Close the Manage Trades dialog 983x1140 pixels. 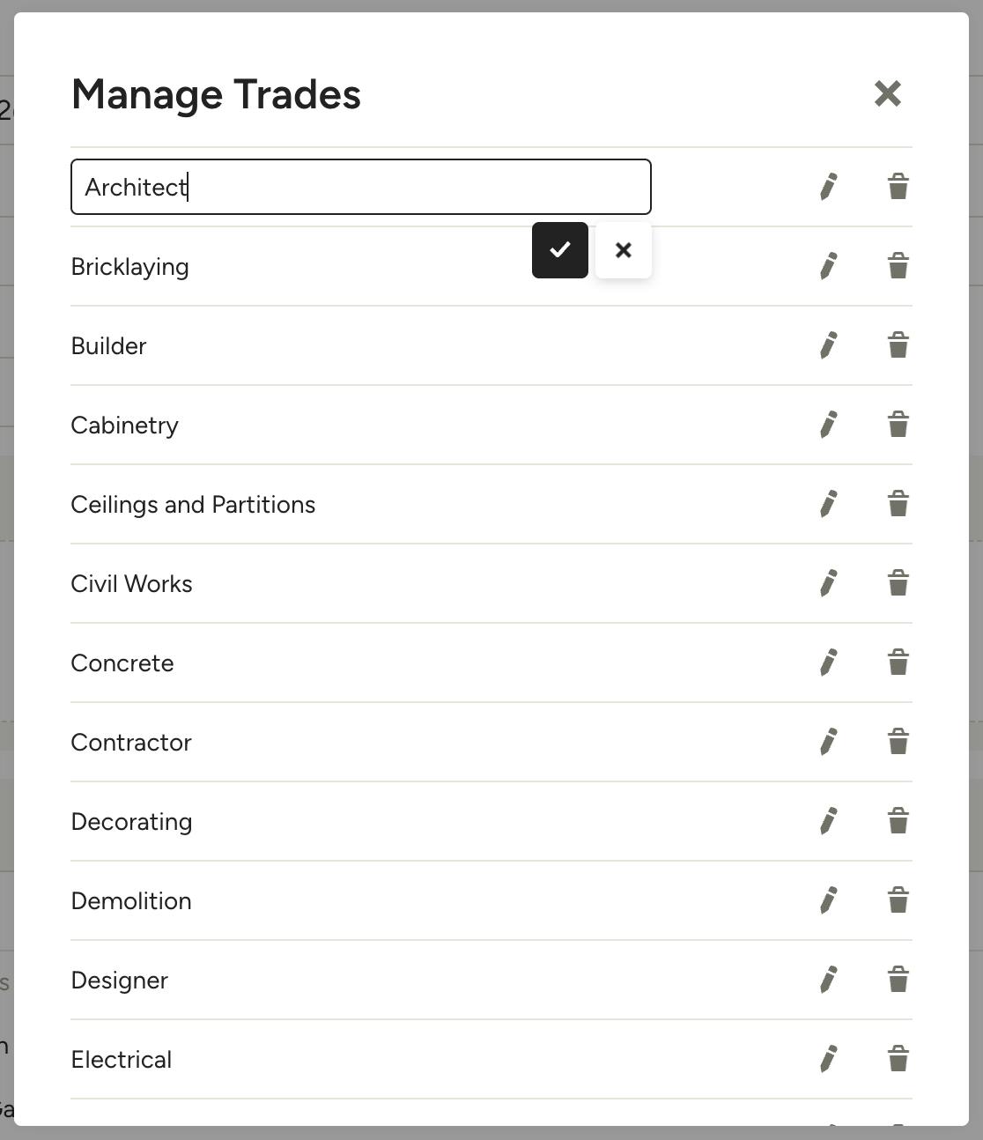[x=888, y=93]
